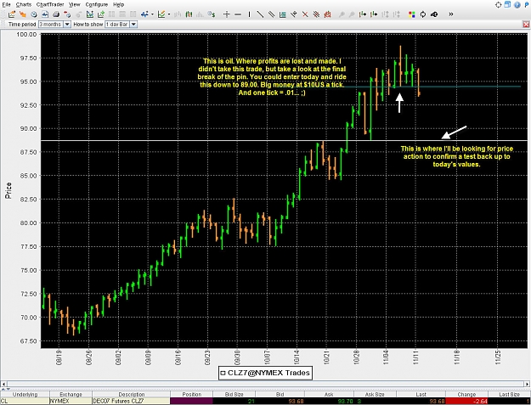The height and width of the screenshot is (405, 531).
Task: Click the Bid Size column header
Action: (234, 395)
